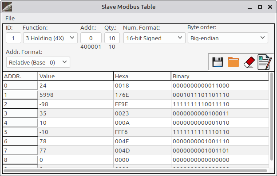The width and height of the screenshot is (277, 176).
Task: Click the ADDR. column header
Action: point(20,76)
